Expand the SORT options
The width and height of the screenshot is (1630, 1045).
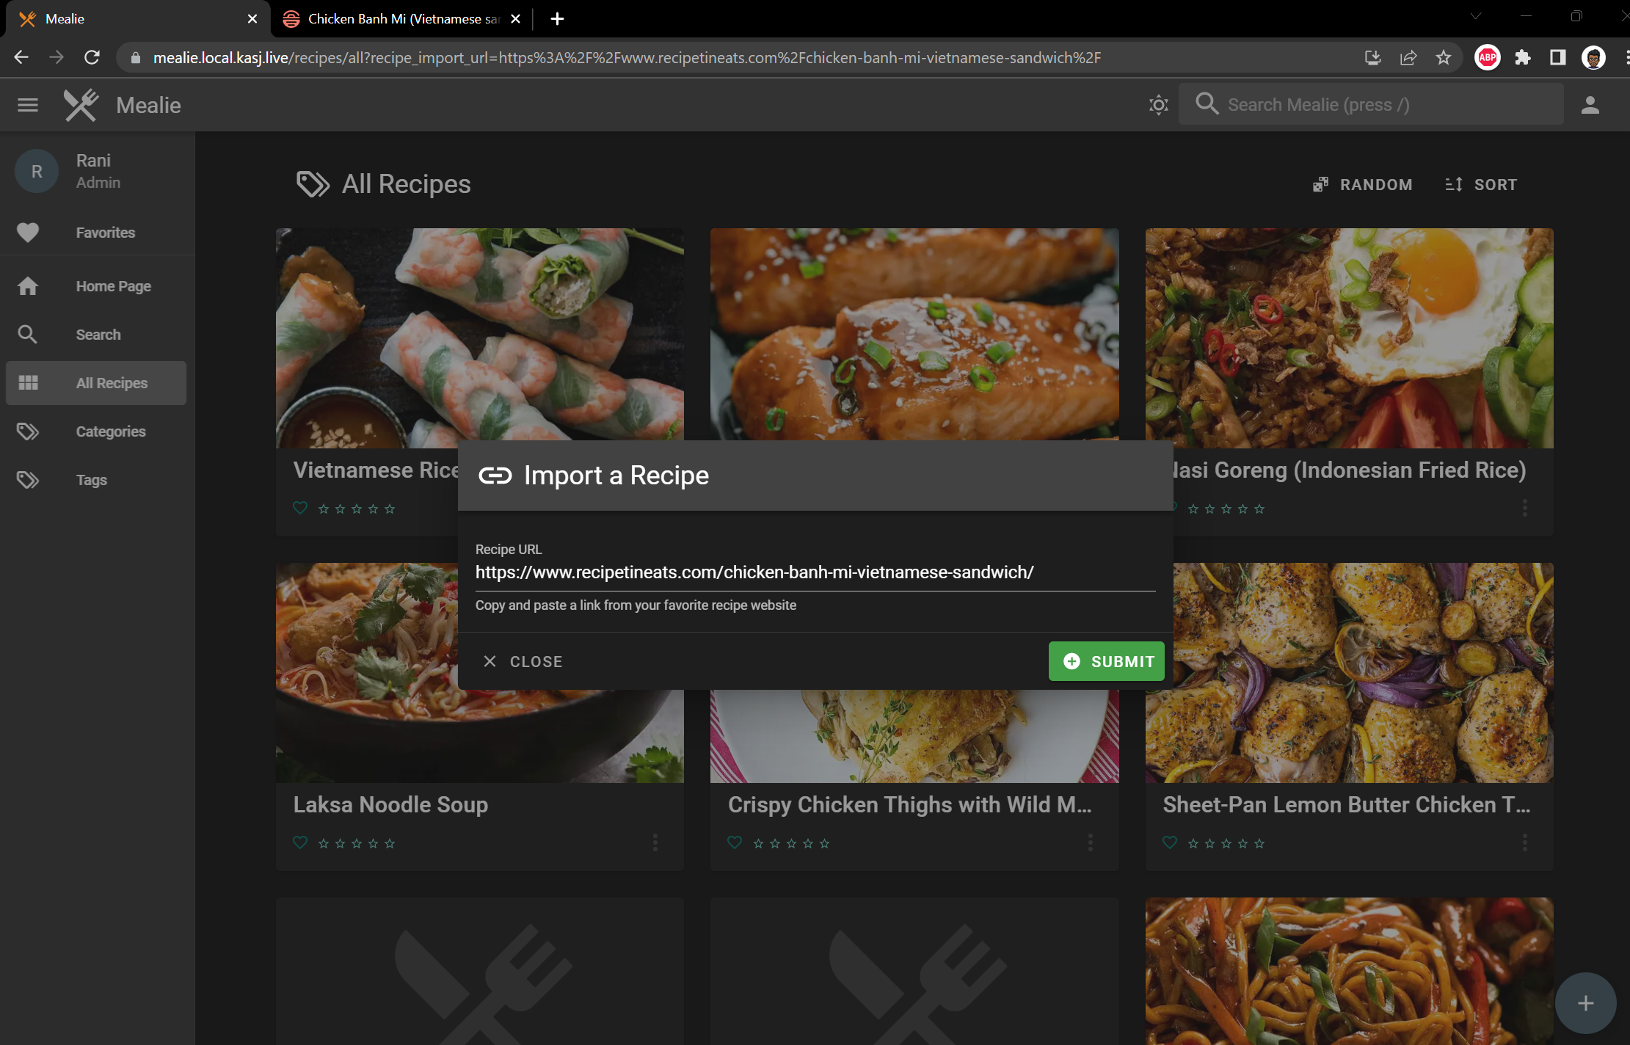click(1481, 184)
